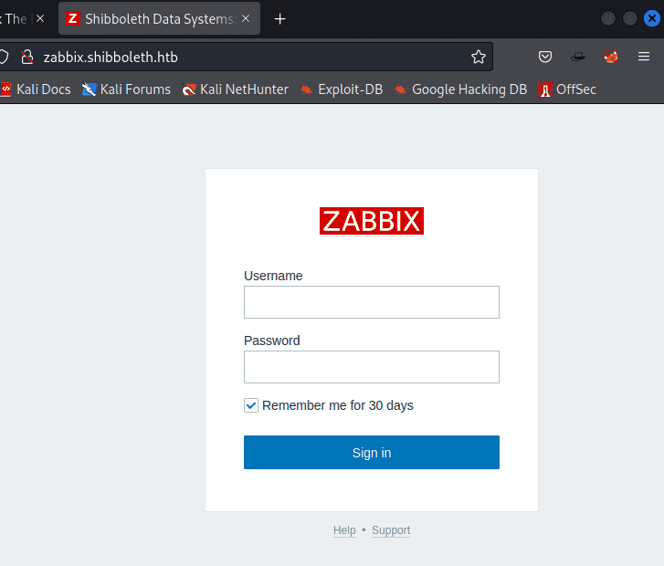Open the Firefox hamburger menu
Image resolution: width=664 pixels, height=566 pixels.
point(644,57)
